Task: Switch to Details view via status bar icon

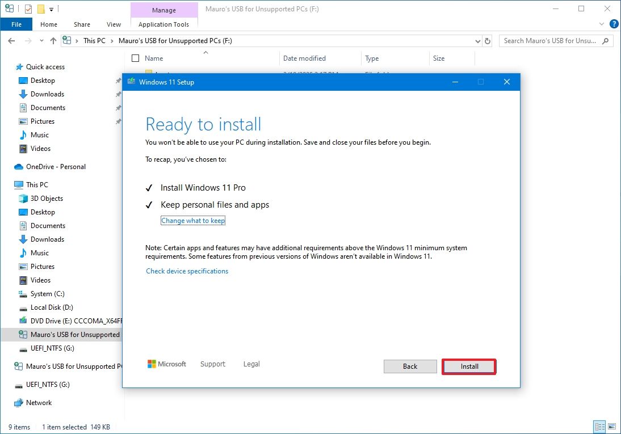Action: [x=599, y=427]
